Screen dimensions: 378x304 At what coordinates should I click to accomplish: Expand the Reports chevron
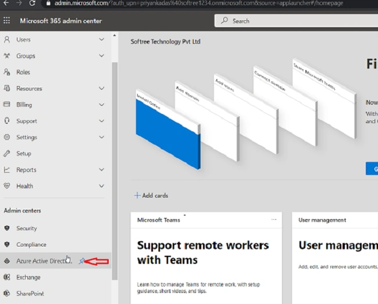pyautogui.click(x=102, y=170)
